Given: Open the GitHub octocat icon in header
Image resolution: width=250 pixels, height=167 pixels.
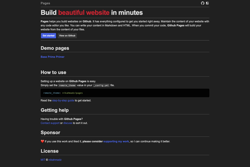Looking at the screenshot, I should point(202,3).
